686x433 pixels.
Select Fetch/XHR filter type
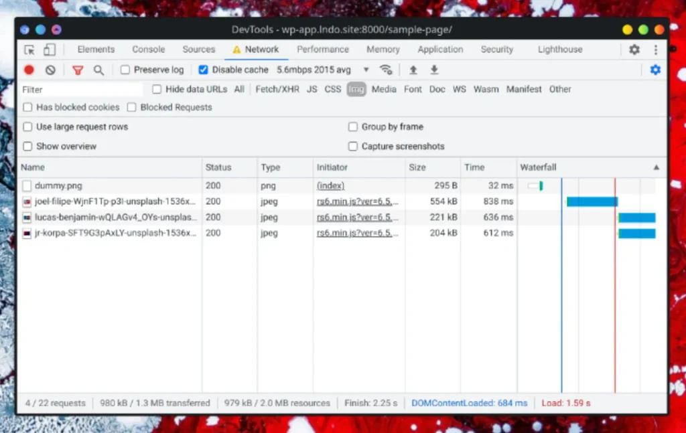277,89
